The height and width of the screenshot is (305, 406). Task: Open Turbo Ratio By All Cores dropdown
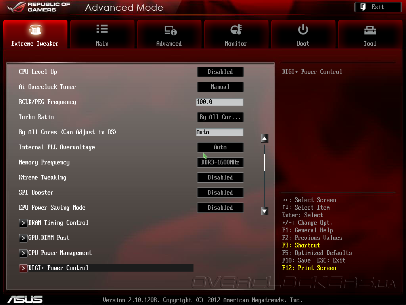pos(220,117)
